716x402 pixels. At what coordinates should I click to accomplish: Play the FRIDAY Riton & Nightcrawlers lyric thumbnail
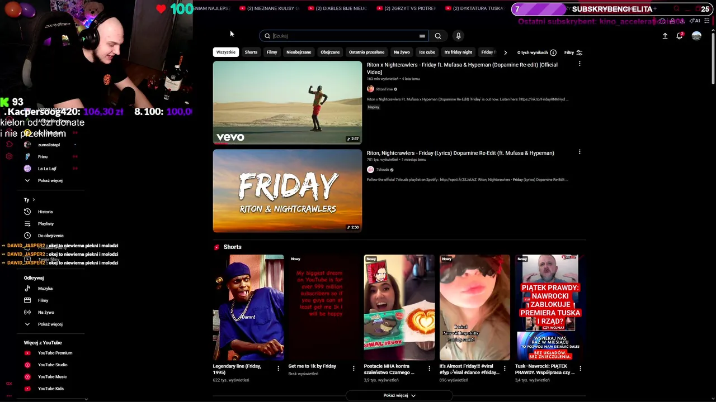point(288,191)
